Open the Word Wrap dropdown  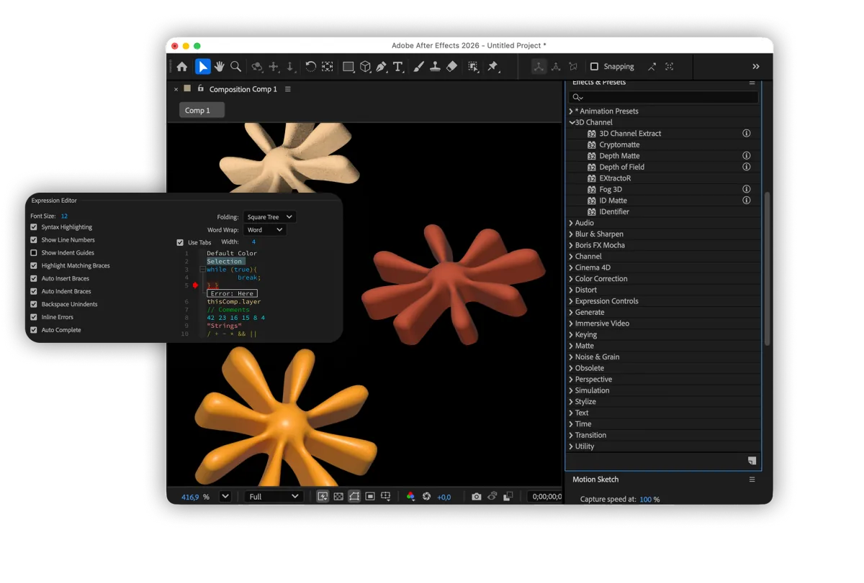pyautogui.click(x=264, y=230)
